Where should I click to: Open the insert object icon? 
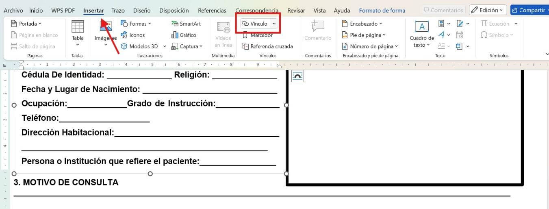click(x=460, y=46)
